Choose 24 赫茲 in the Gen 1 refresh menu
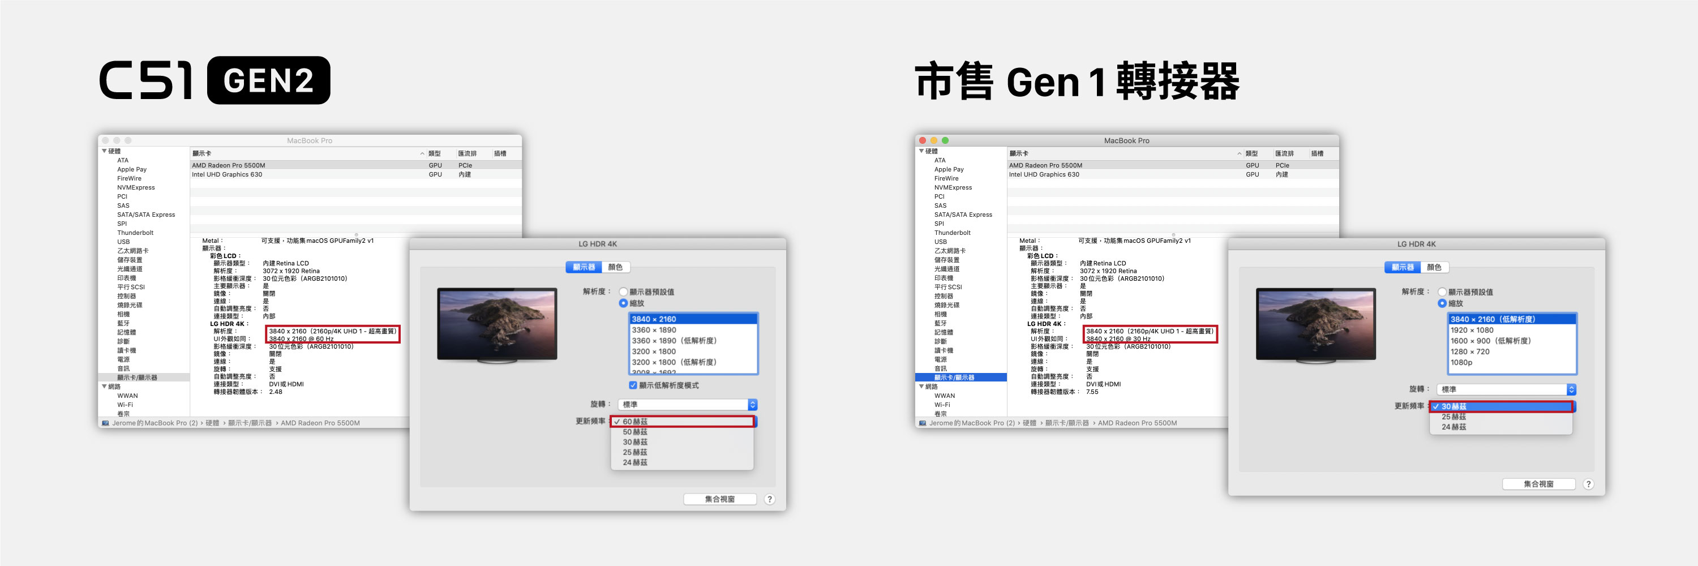 (1501, 427)
